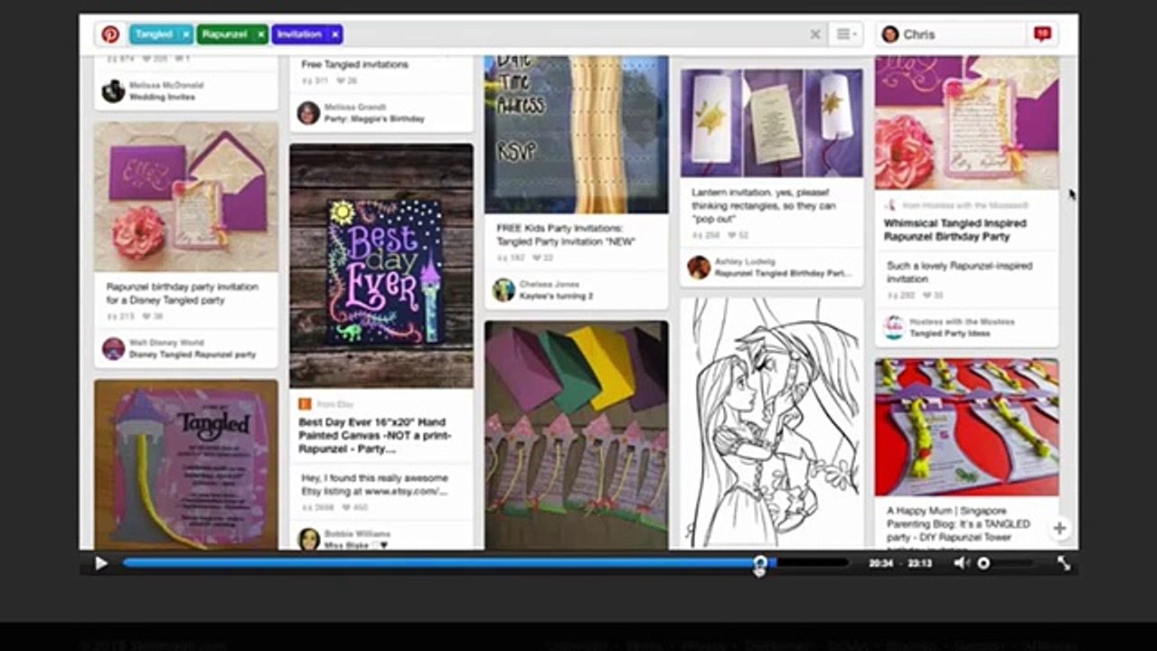Click 'Rapunzel birthday party invitation' description text
1157x651 pixels.
click(x=183, y=293)
